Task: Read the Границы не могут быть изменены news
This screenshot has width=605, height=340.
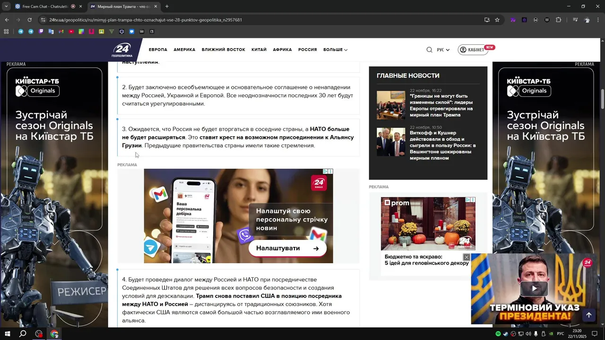Action: (441, 105)
